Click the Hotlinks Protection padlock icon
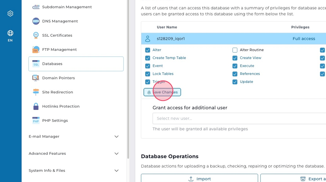The height and width of the screenshot is (182, 326). click(36, 106)
